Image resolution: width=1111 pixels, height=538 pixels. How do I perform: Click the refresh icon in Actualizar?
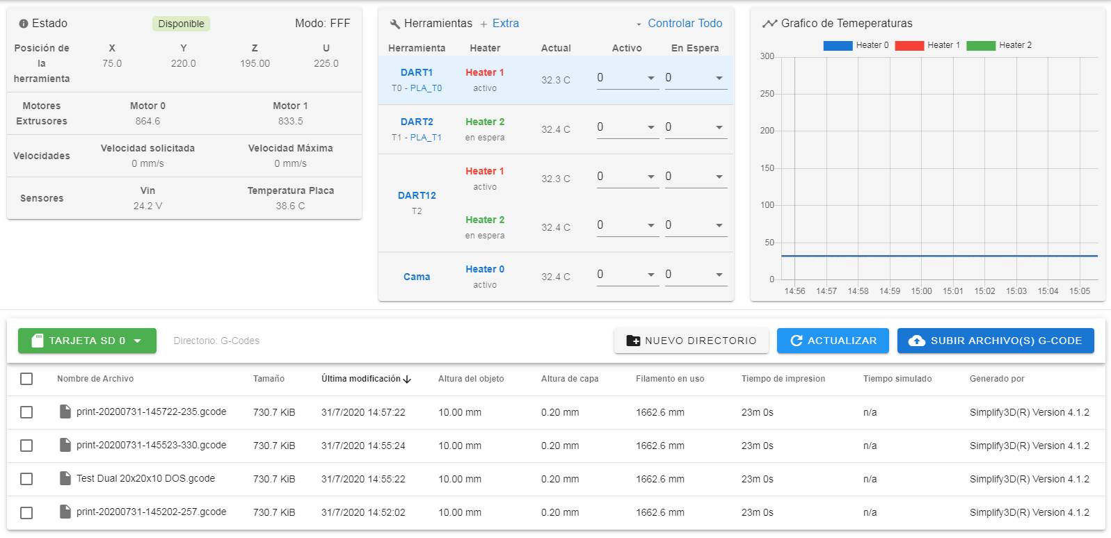(797, 341)
